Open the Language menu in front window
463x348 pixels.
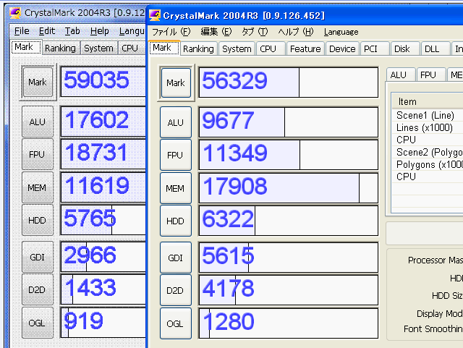pos(341,32)
